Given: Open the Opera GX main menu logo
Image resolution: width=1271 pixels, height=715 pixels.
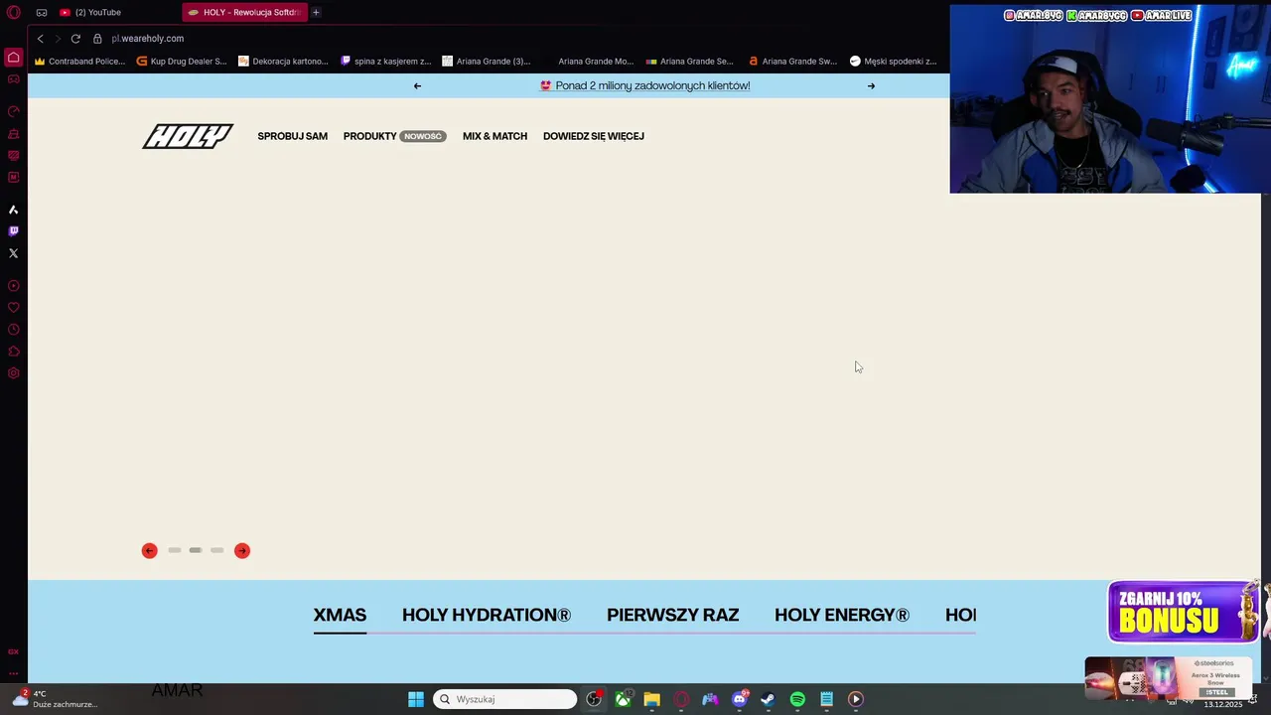Looking at the screenshot, I should [13, 12].
